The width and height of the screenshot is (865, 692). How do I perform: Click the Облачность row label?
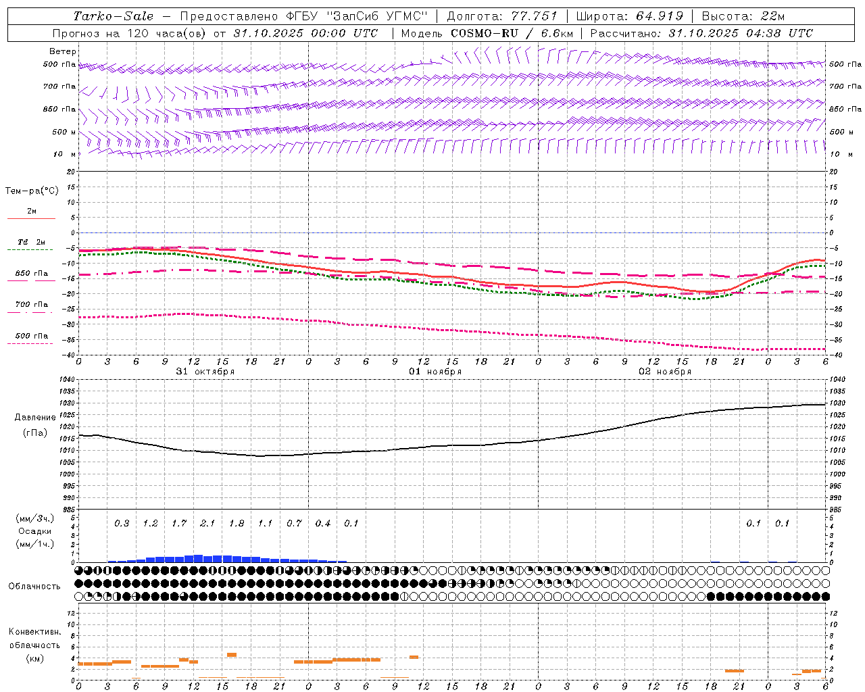point(34,587)
